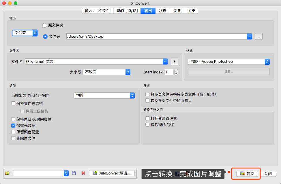Enable 删除原文件 checkbox
Image resolution: width=281 pixels, height=184 pixels.
13,138
